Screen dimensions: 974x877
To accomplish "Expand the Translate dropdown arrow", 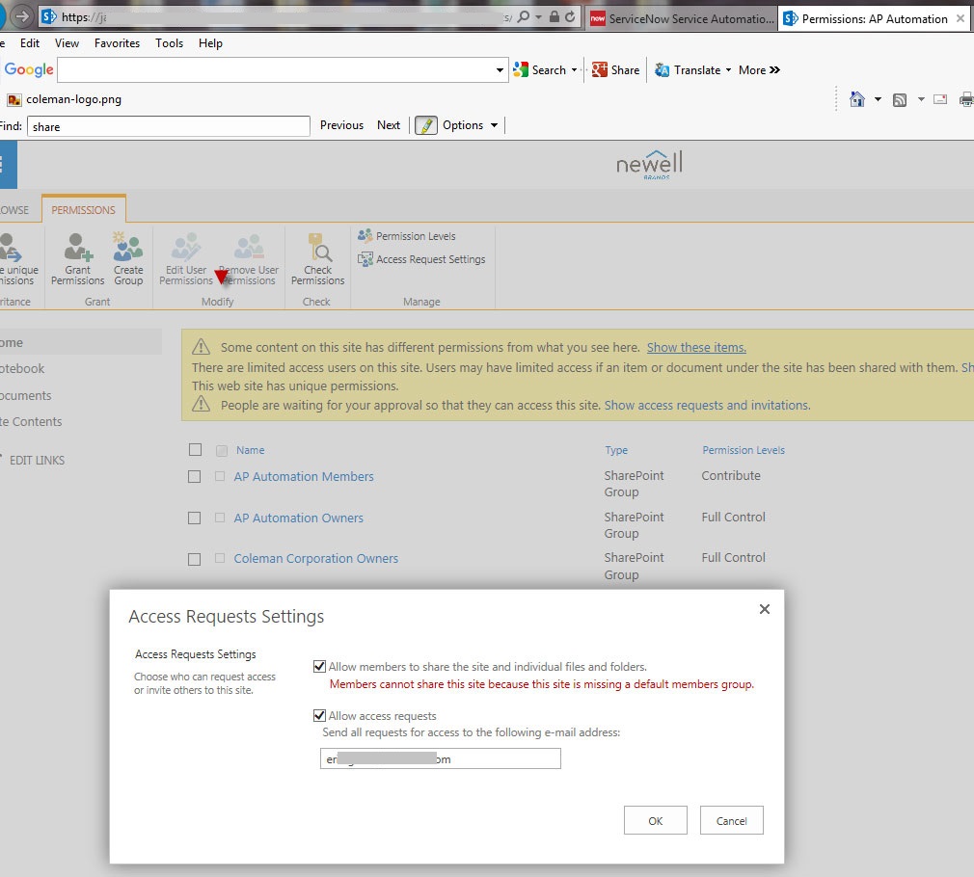I will [728, 70].
